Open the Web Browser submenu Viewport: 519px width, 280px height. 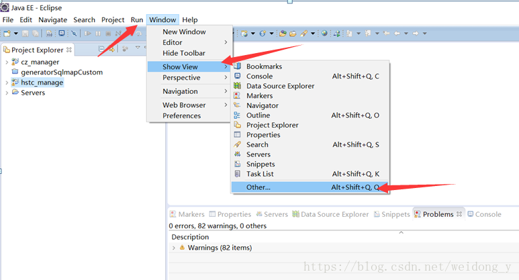point(189,105)
